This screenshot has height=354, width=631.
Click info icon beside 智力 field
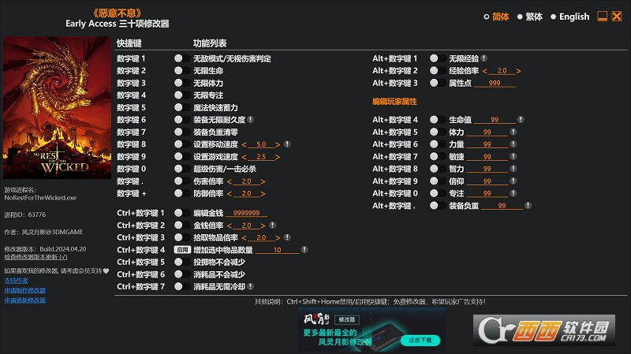[x=513, y=169]
